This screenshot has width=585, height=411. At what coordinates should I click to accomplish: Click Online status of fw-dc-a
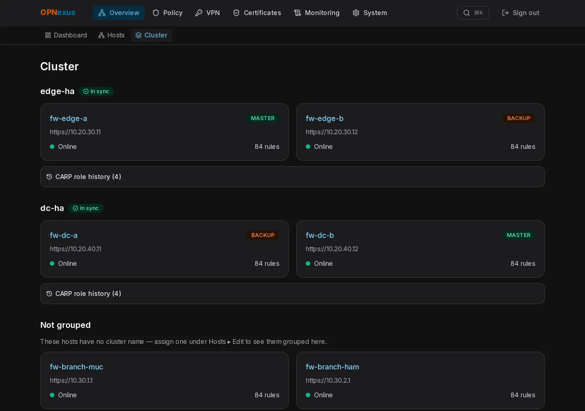click(64, 263)
